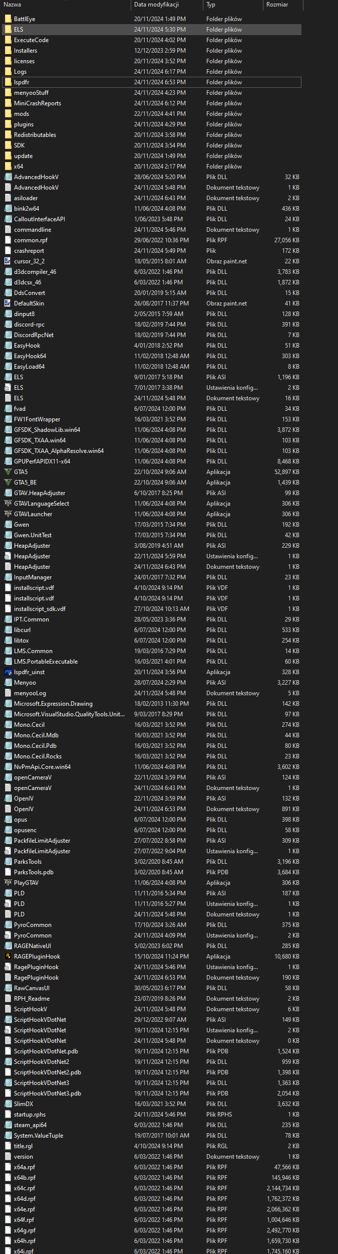Select the crashreport file
338x1254 pixels.
152,251
